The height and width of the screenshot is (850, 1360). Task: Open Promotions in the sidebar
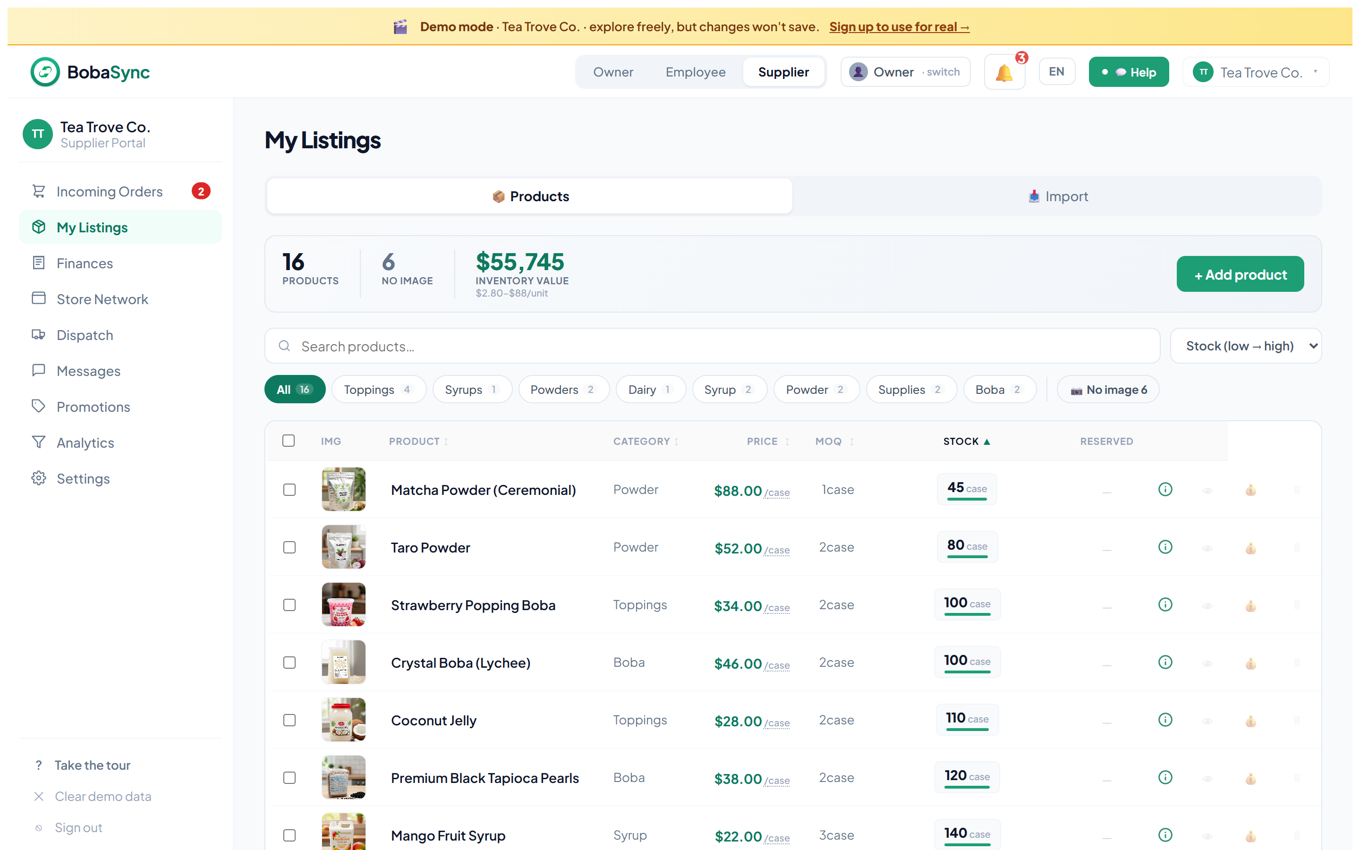(120, 407)
